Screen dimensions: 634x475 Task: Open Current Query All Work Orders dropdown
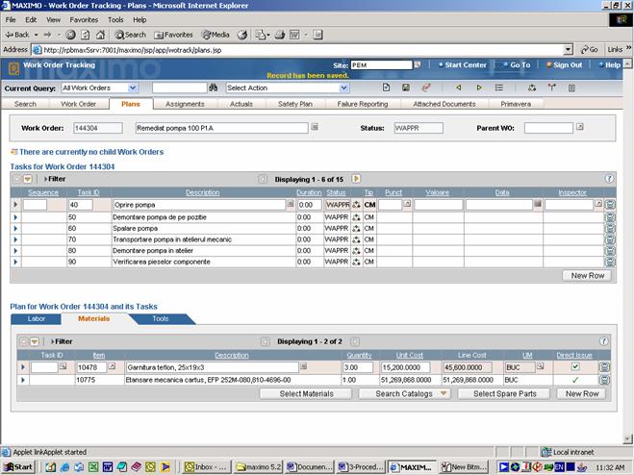click(x=132, y=87)
